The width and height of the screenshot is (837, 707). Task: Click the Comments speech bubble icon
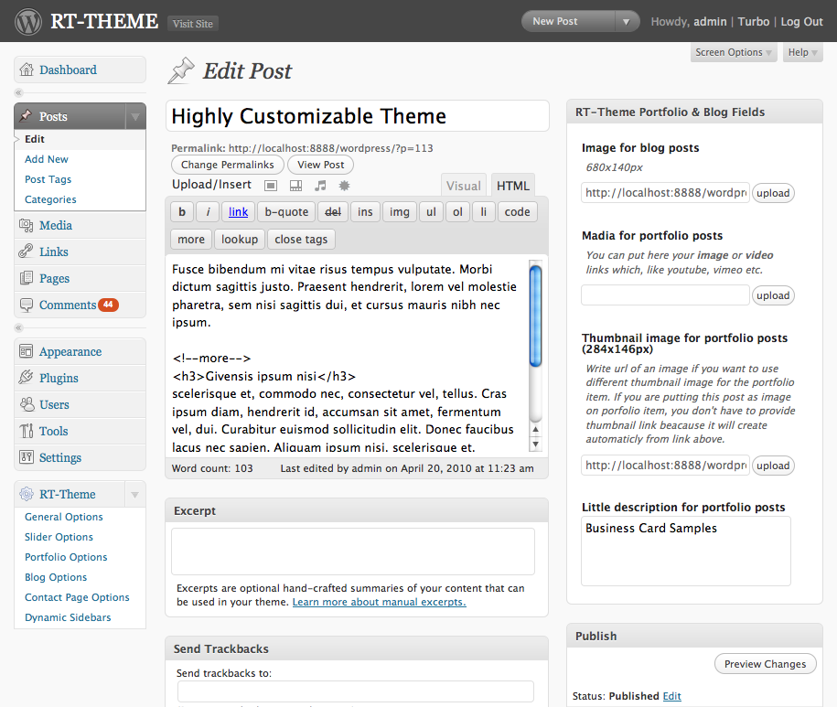[27, 305]
